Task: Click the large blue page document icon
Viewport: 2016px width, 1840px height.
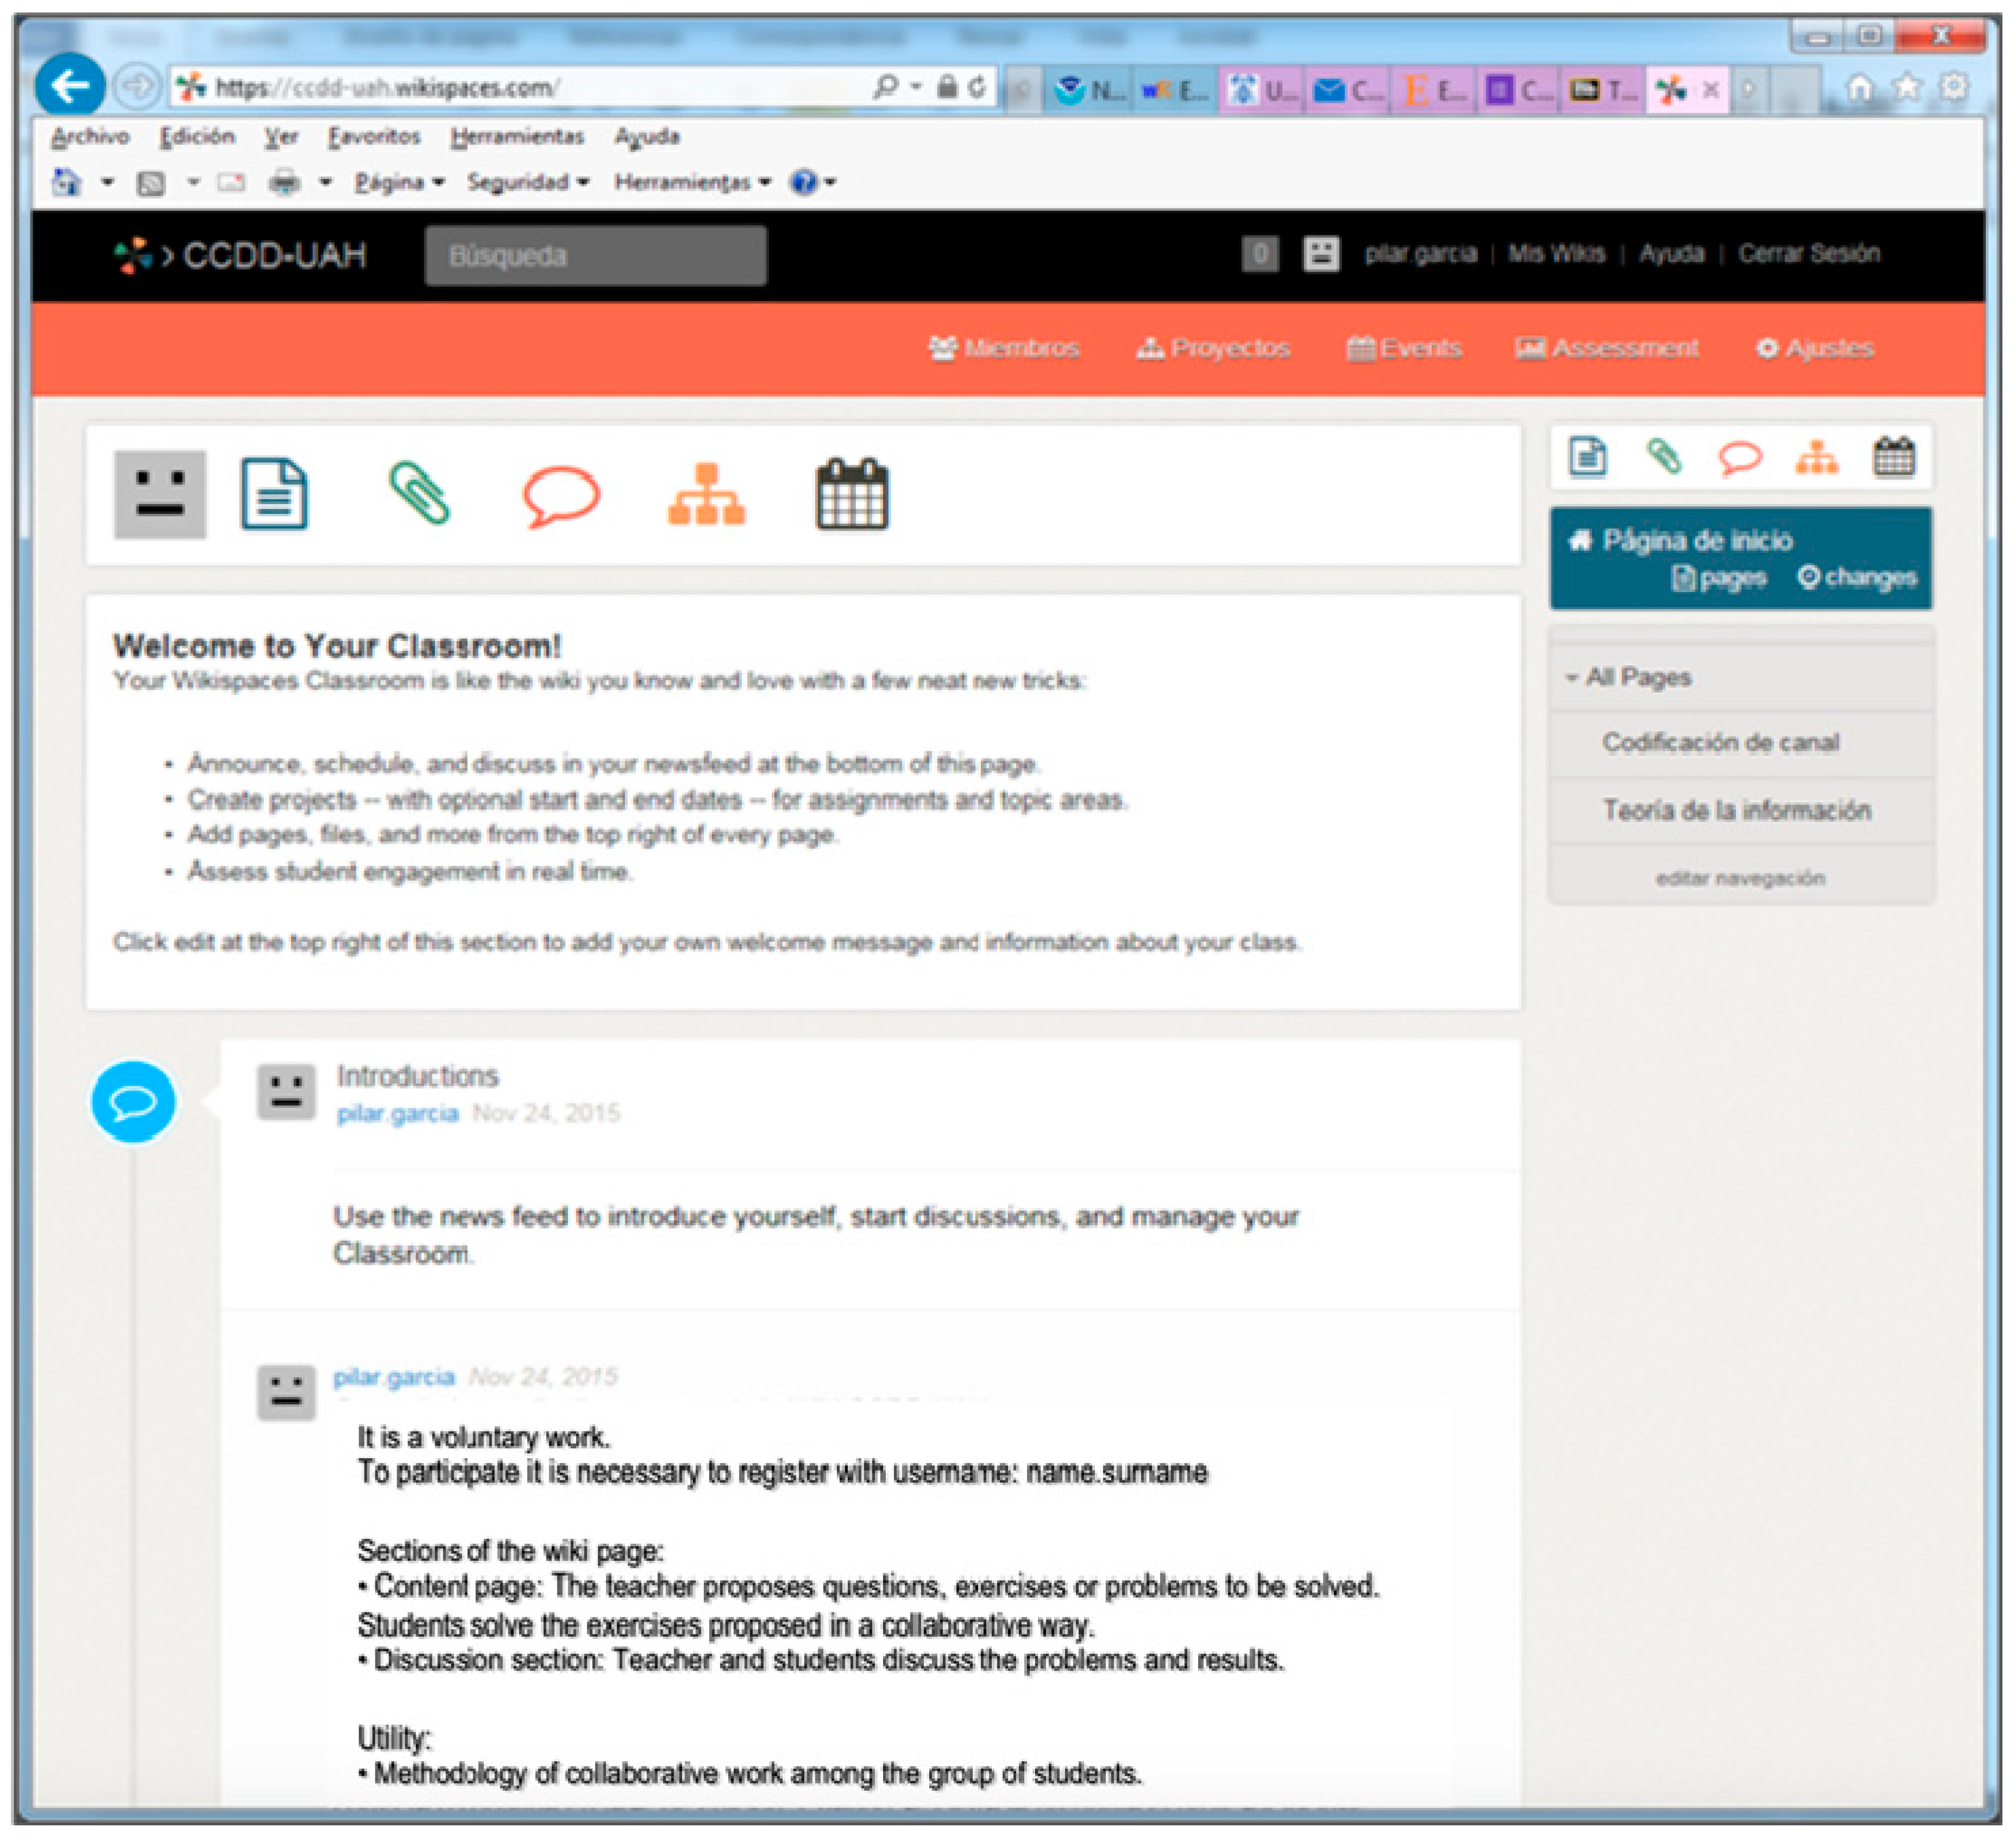Action: coord(274,494)
